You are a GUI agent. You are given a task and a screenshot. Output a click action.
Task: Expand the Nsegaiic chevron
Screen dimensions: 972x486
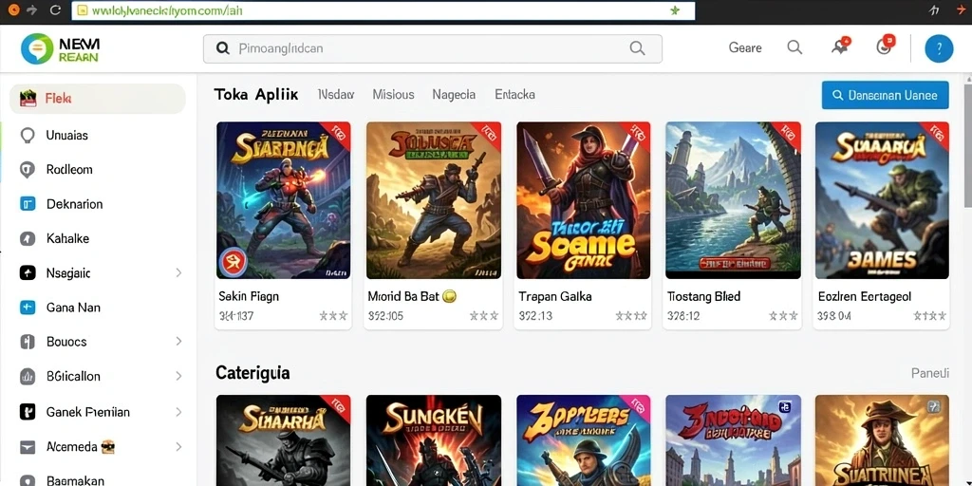point(178,272)
